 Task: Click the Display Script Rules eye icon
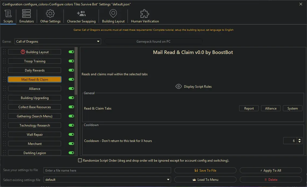[178, 86]
